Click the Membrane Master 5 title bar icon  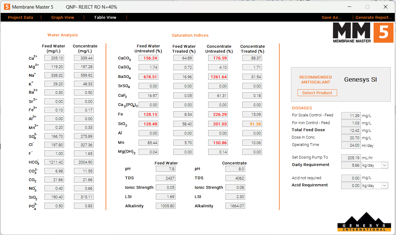[7, 7]
